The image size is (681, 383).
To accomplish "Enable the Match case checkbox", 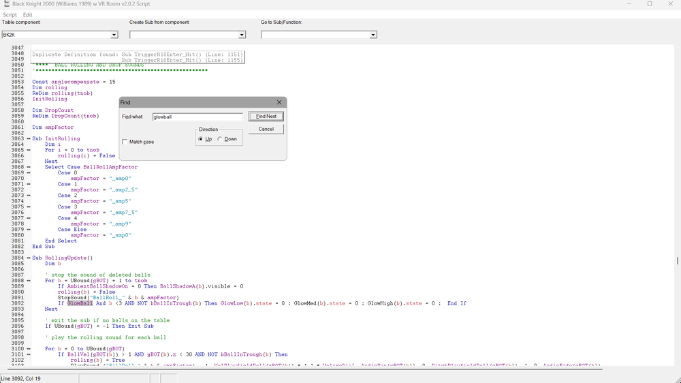I will click(x=125, y=142).
